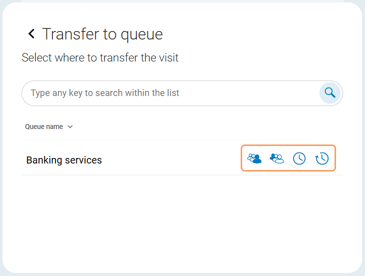This screenshot has width=365, height=276.
Task: Click the plain clock icon
Action: click(299, 158)
